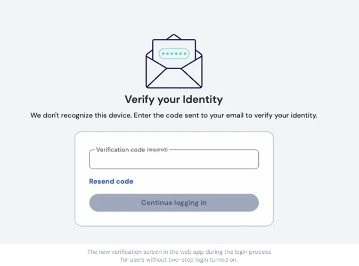
Task: Click the "Verification code" field label
Action: (120, 149)
